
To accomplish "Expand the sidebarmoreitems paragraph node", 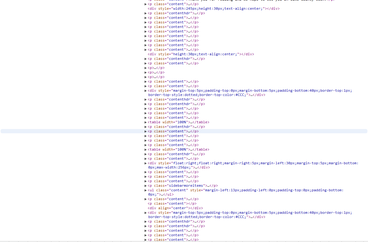I will [145, 186].
